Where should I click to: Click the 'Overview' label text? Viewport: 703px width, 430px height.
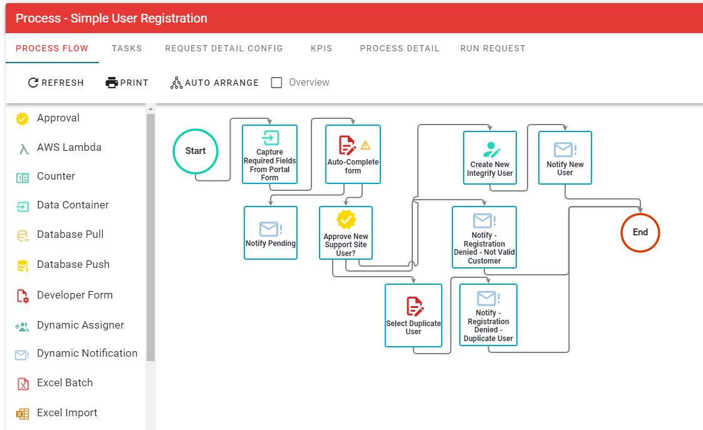(x=309, y=83)
